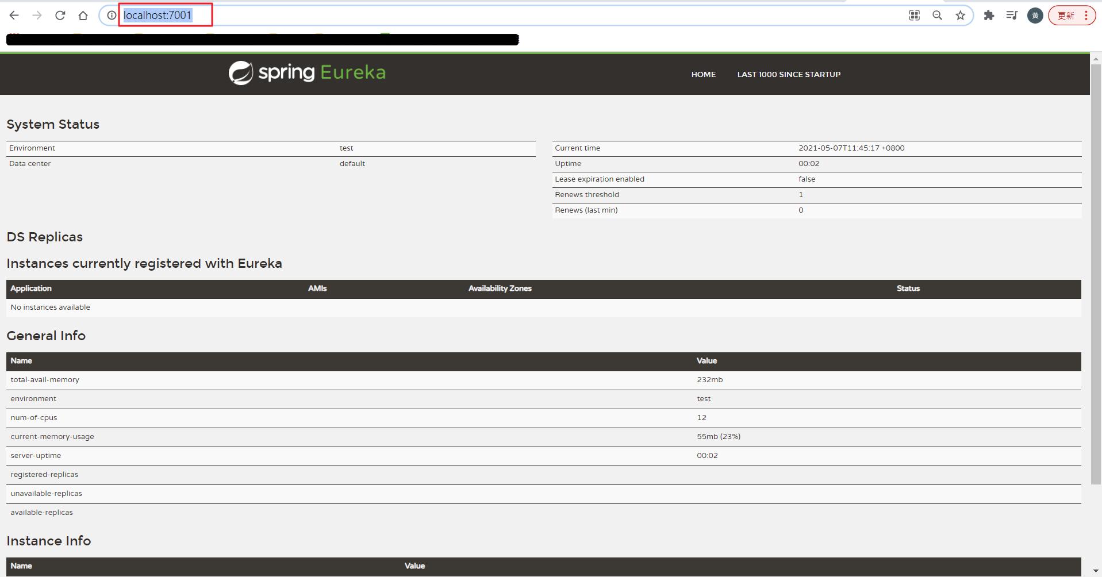1102x577 pixels.
Task: Click the DS Replicas heading
Action: coord(44,237)
